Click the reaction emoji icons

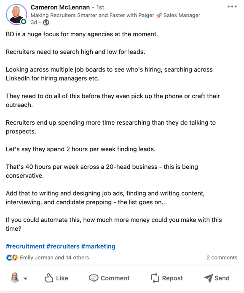pyautogui.click(x=12, y=258)
